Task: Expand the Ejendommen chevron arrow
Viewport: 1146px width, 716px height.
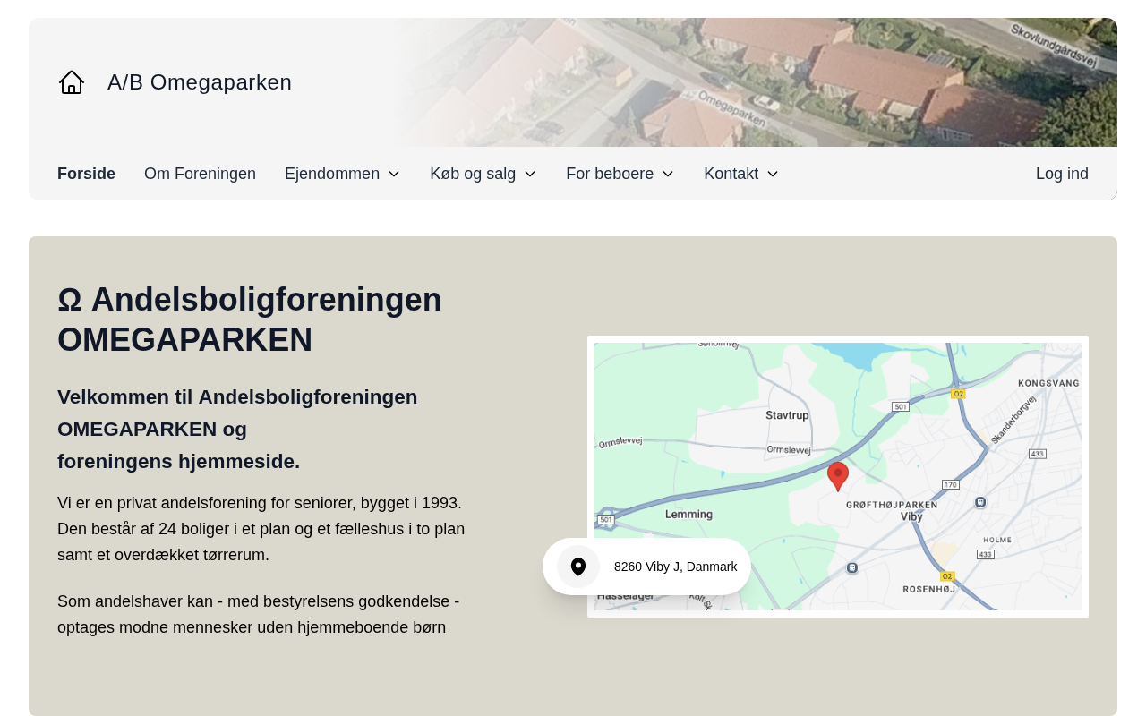Action: [x=394, y=174]
